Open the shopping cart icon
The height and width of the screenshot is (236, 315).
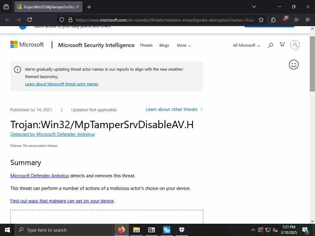coord(282,44)
